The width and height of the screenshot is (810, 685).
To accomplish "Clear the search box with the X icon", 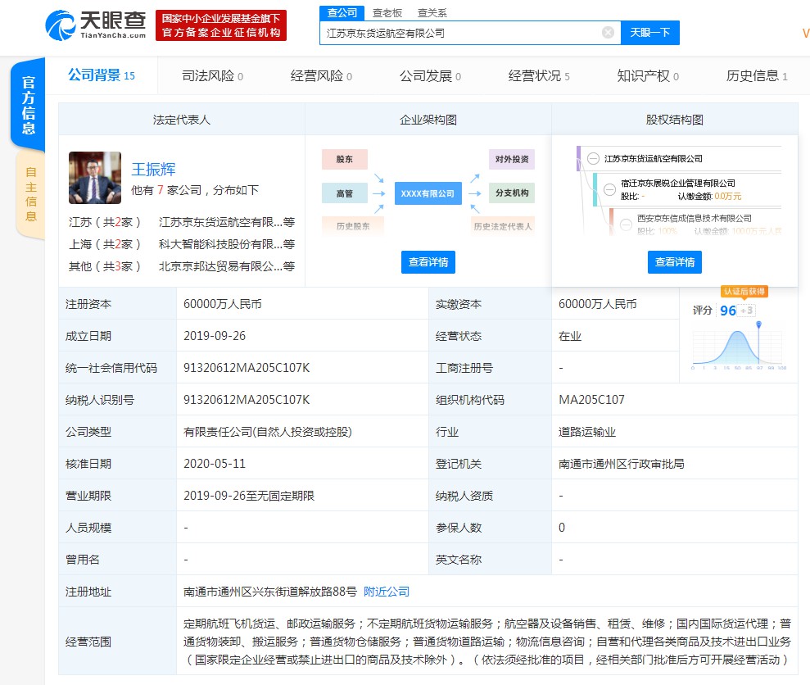I will [x=608, y=33].
